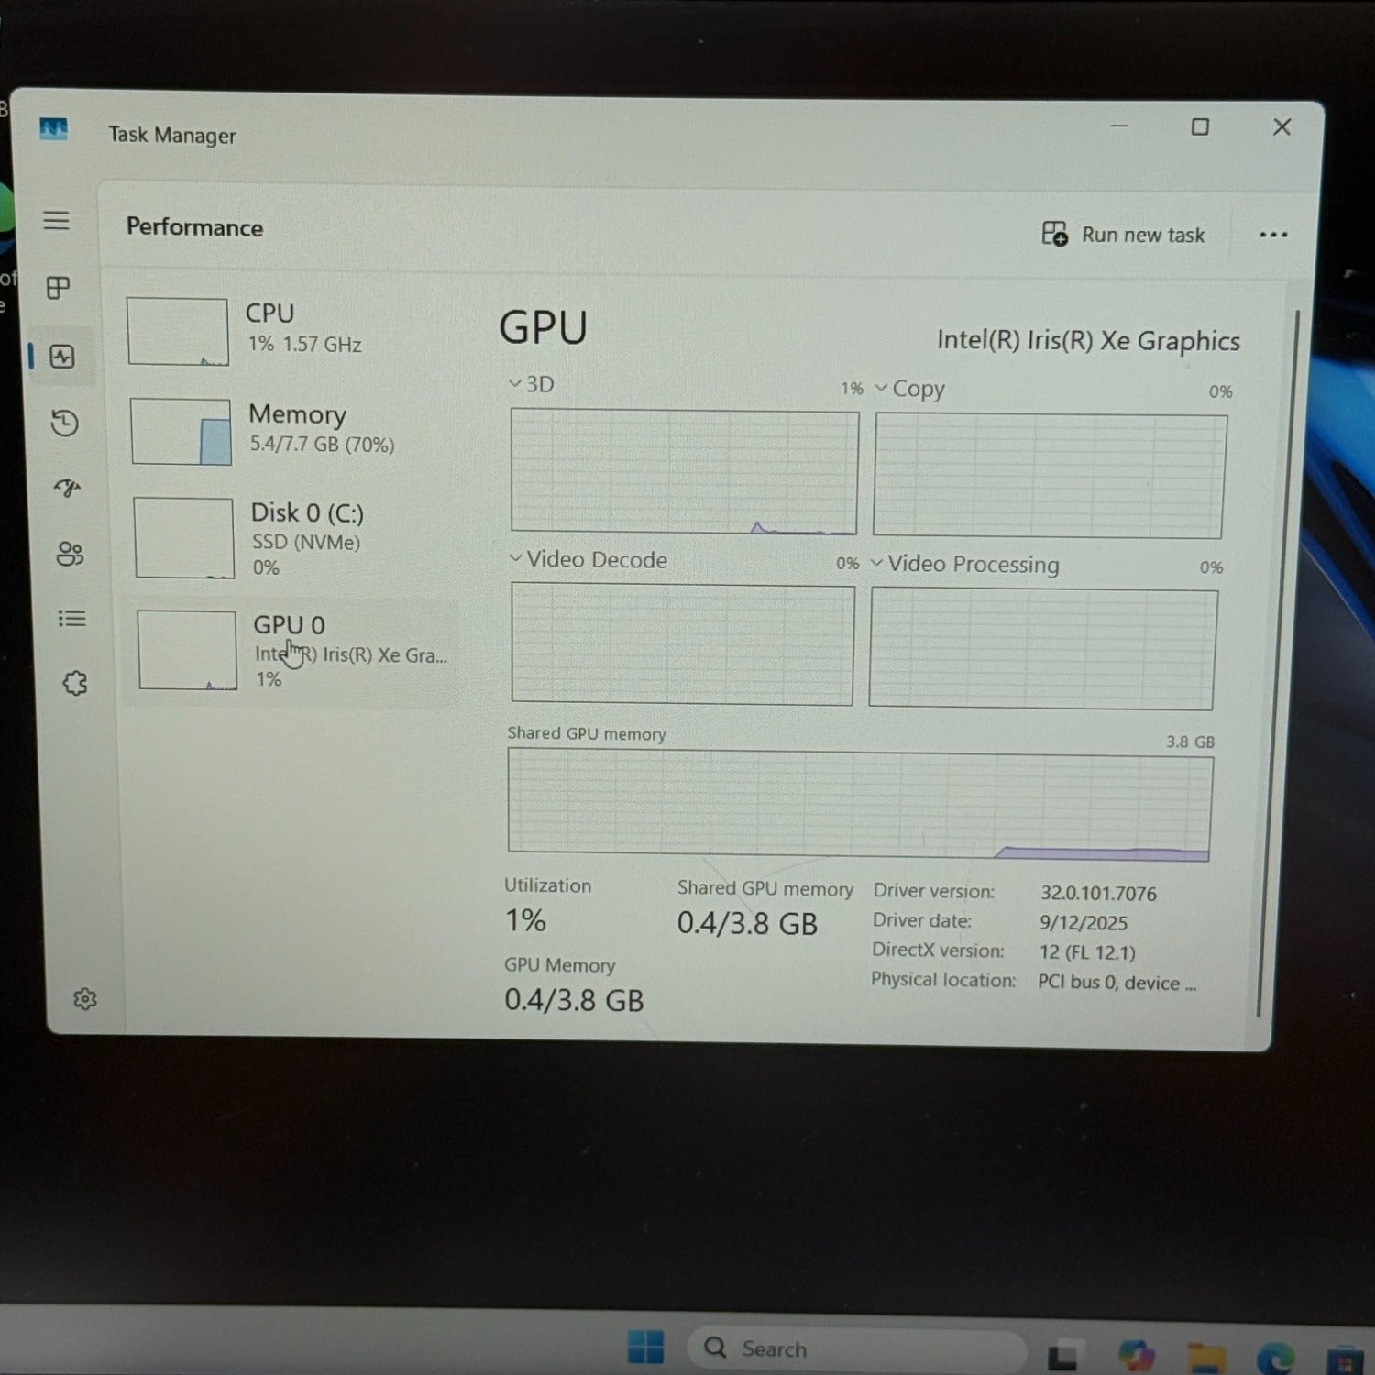Open the Startup apps page icon

coord(67,488)
